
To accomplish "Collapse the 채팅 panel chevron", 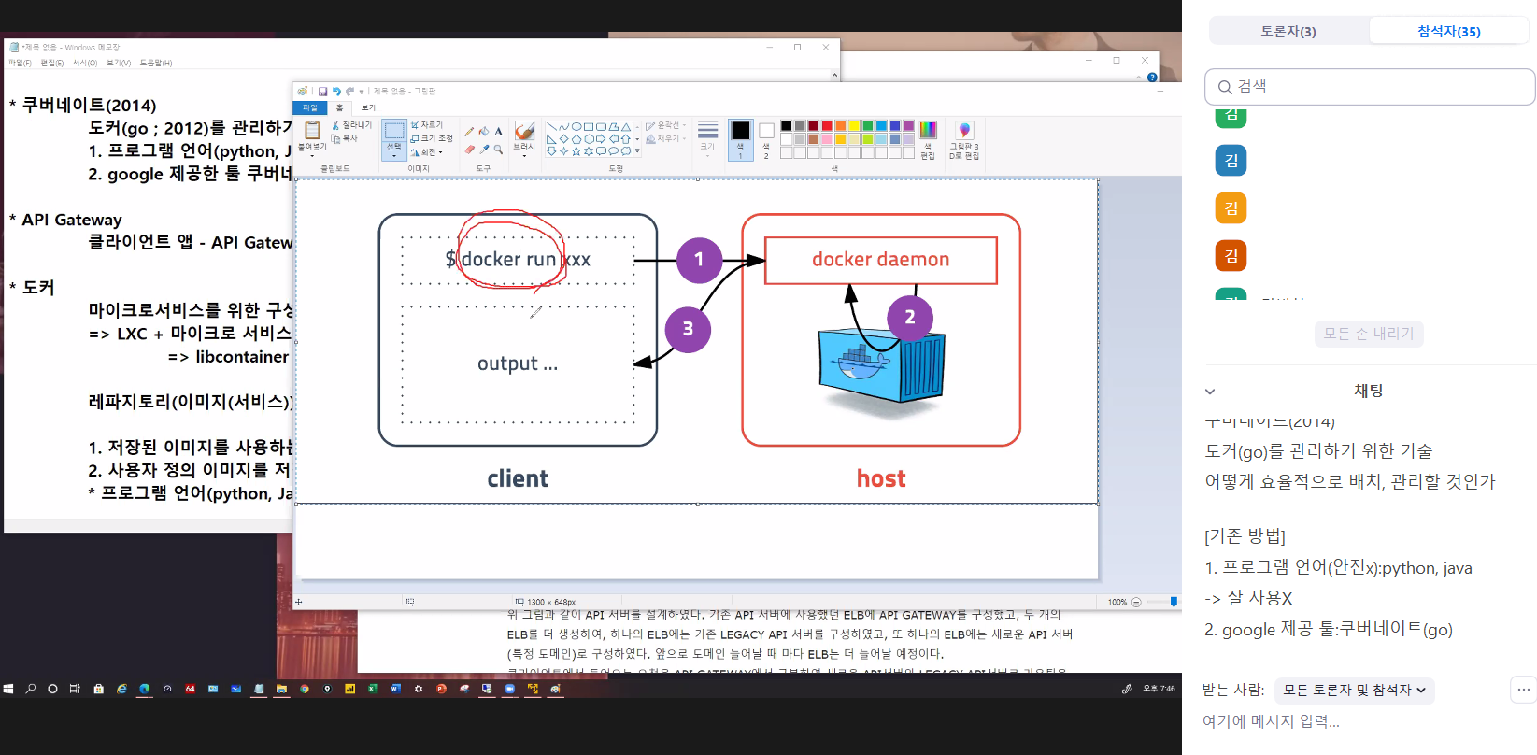I will (x=1210, y=392).
